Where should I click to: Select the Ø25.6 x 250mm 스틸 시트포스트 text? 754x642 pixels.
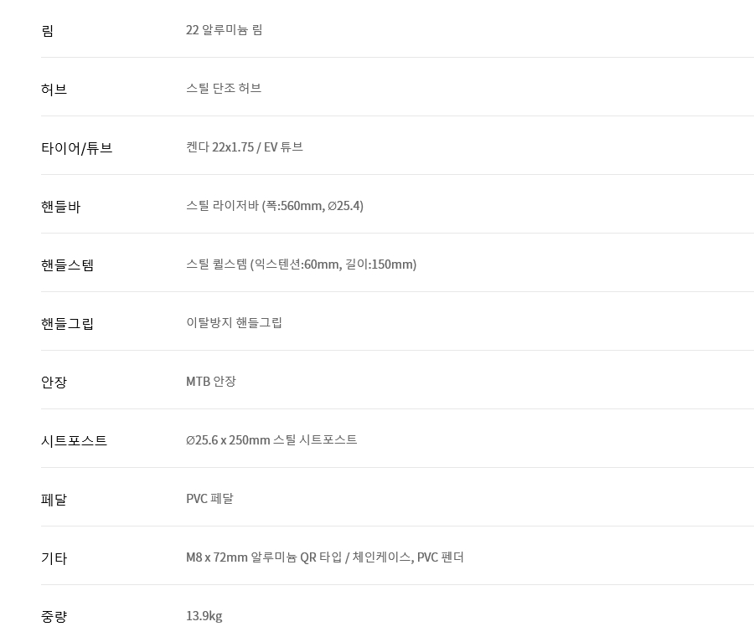[271, 440]
